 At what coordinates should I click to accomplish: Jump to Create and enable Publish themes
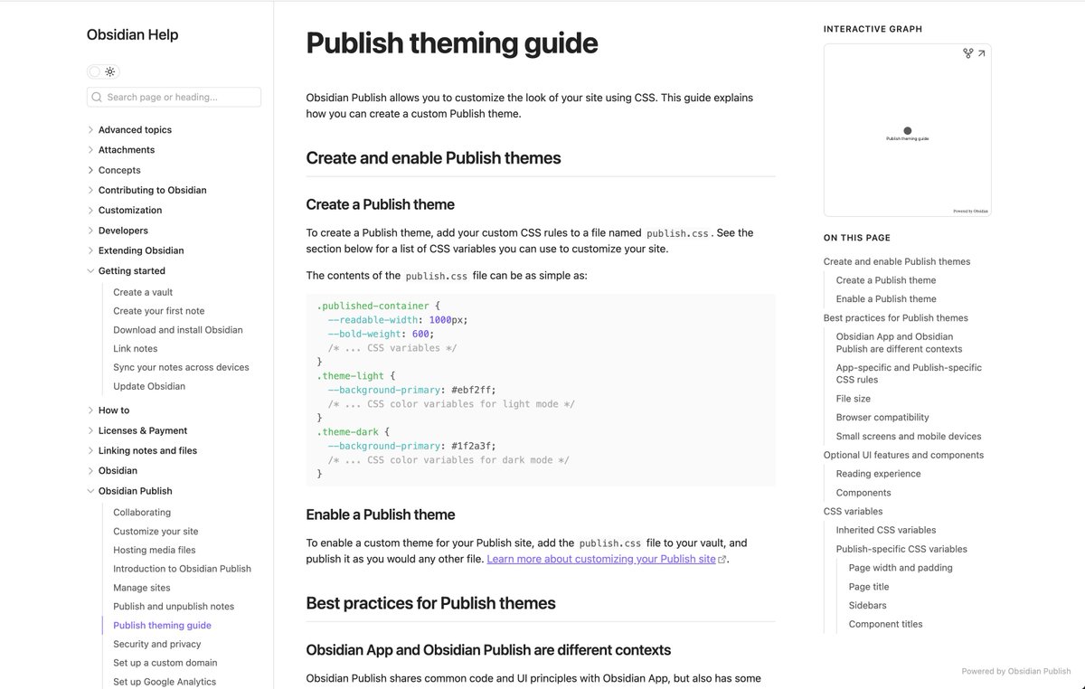tap(897, 262)
